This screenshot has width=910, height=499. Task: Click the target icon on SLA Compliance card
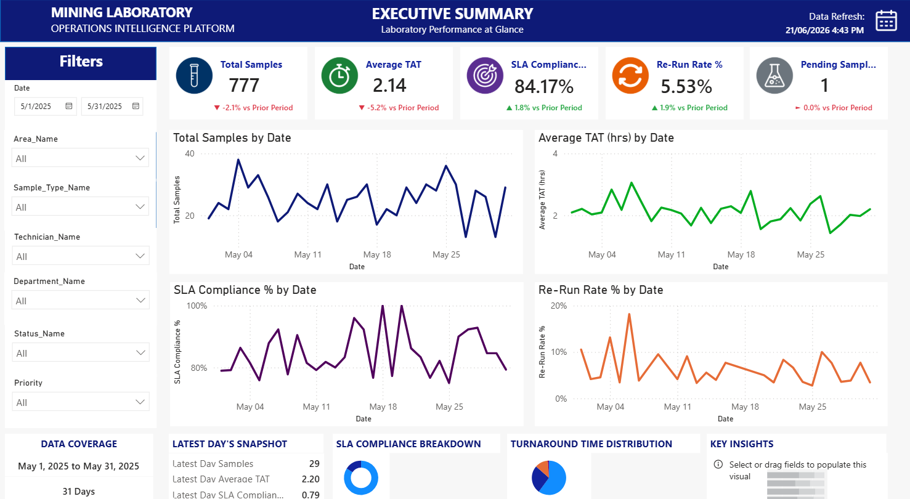pyautogui.click(x=485, y=76)
